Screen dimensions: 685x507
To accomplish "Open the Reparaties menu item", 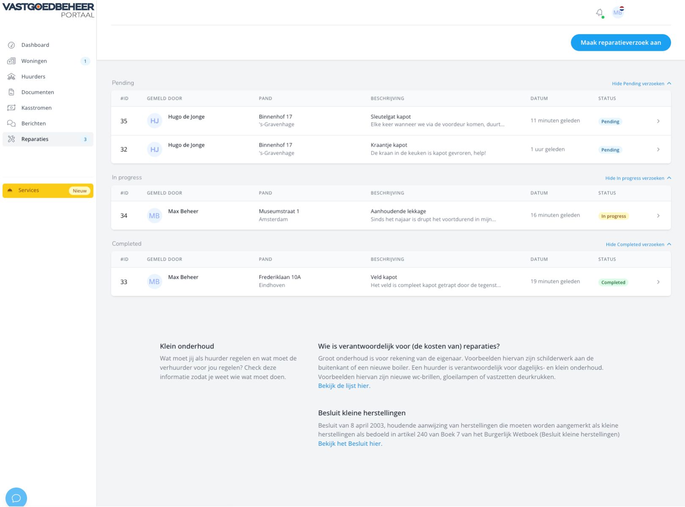I will pos(35,139).
